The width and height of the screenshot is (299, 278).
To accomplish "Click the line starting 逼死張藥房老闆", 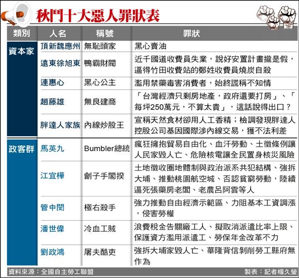I will pos(194,189).
